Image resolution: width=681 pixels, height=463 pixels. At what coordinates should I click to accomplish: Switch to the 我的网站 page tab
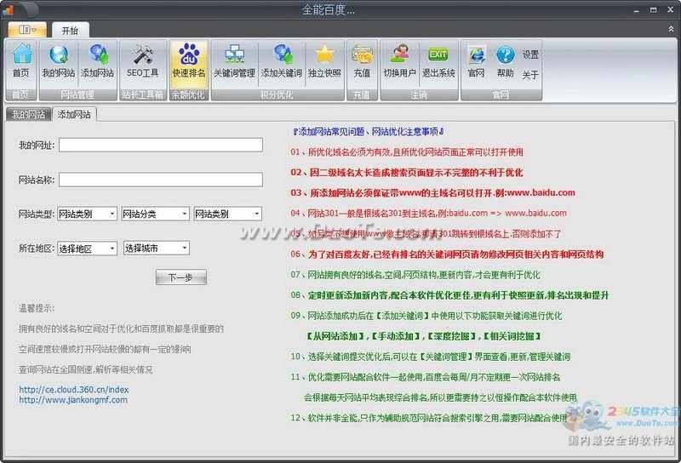(29, 115)
